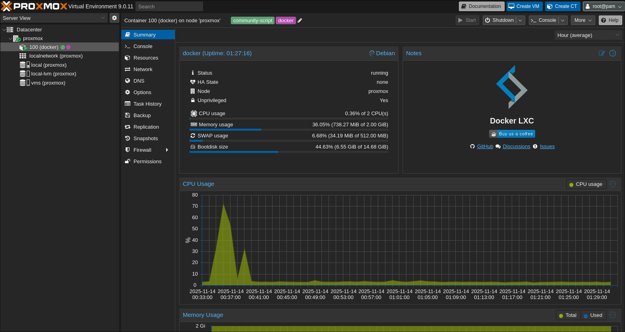The width and height of the screenshot is (625, 332).
Task: Click the Proxmox logo
Action: (x=34, y=6)
